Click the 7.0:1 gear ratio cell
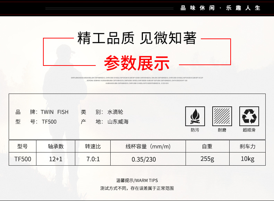Image resolution: width=274 pixels, height=201 pixels. [93, 159]
